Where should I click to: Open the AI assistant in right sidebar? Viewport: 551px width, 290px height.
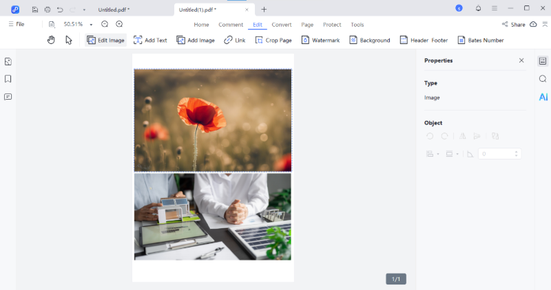tap(543, 97)
